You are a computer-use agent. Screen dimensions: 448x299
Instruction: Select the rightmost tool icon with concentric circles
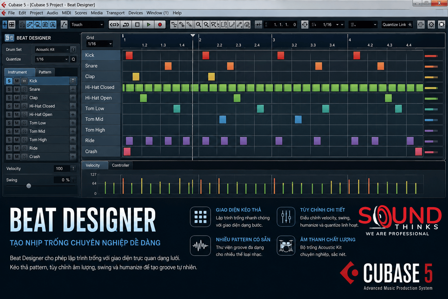[x=247, y=25]
